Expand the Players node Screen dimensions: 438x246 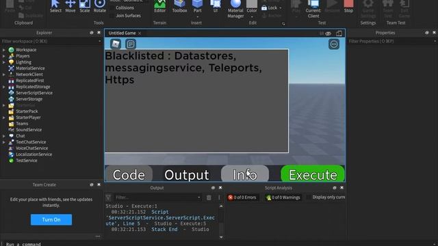tap(4, 56)
